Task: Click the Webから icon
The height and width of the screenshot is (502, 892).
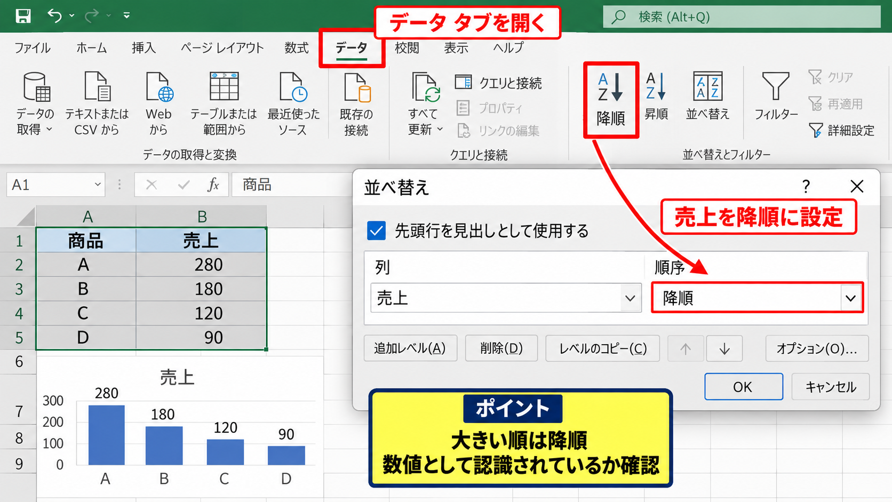Action: tap(159, 87)
